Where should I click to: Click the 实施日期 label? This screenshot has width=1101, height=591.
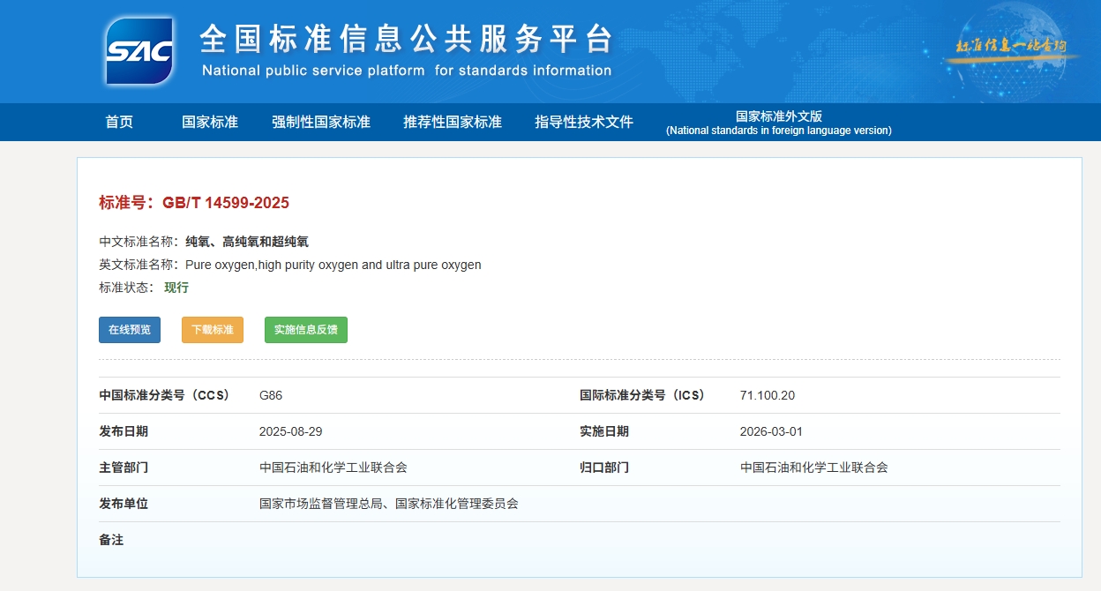(604, 431)
